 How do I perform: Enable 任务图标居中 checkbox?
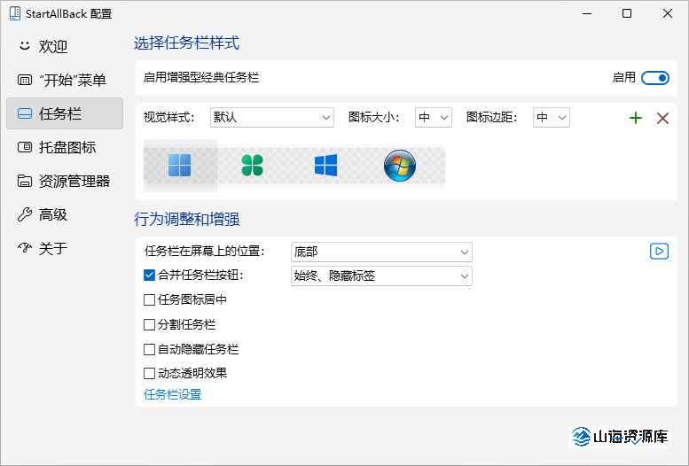pyautogui.click(x=149, y=300)
